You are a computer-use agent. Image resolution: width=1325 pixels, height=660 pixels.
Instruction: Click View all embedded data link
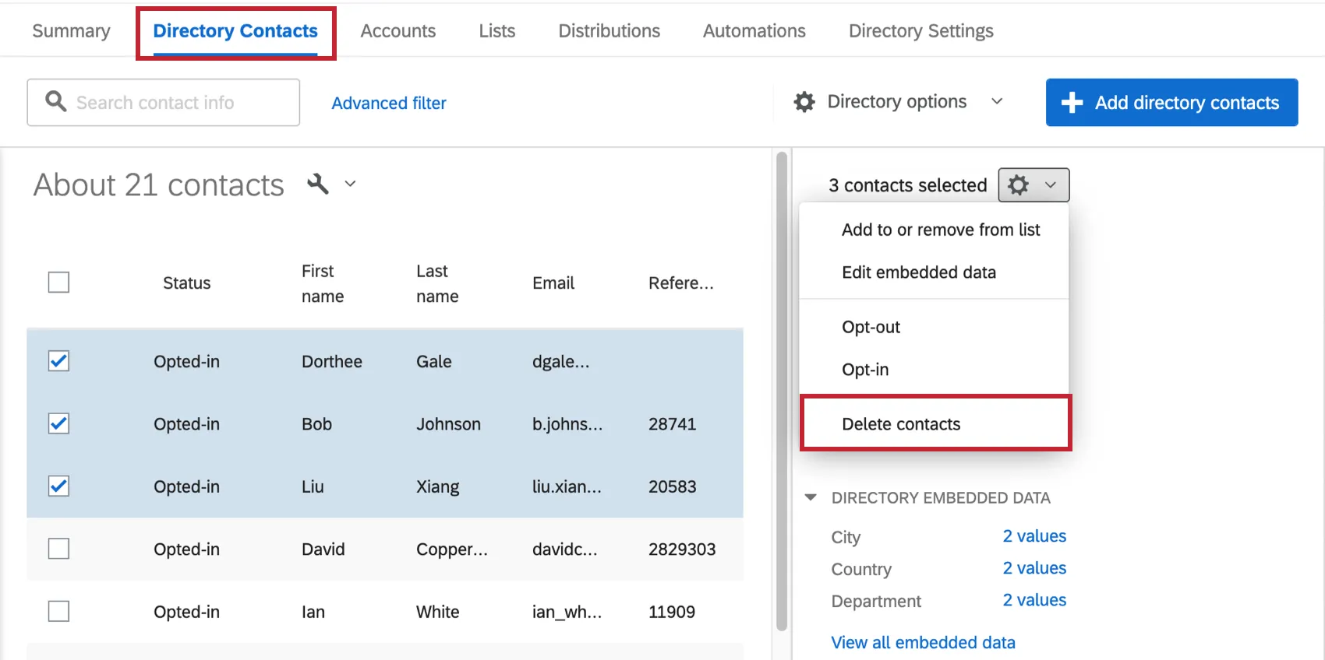pos(923,643)
